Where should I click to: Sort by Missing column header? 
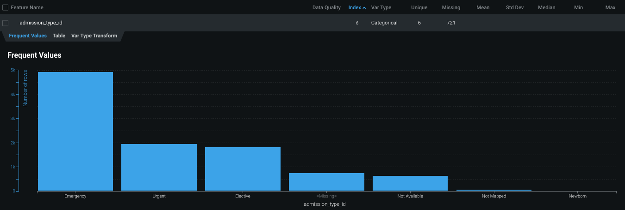(x=451, y=7)
